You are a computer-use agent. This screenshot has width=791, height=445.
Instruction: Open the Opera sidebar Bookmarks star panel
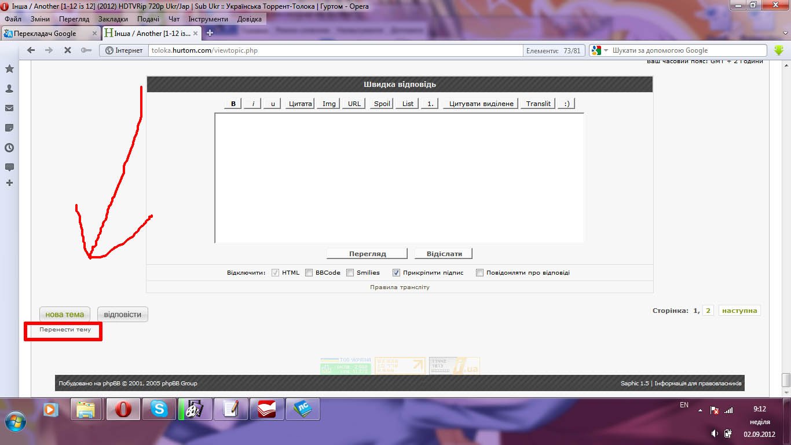9,69
